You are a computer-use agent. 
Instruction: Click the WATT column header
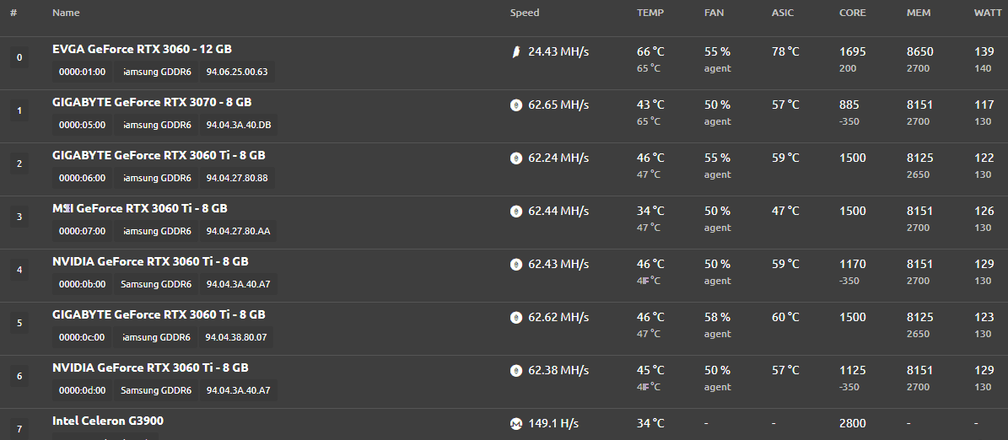[x=988, y=13]
